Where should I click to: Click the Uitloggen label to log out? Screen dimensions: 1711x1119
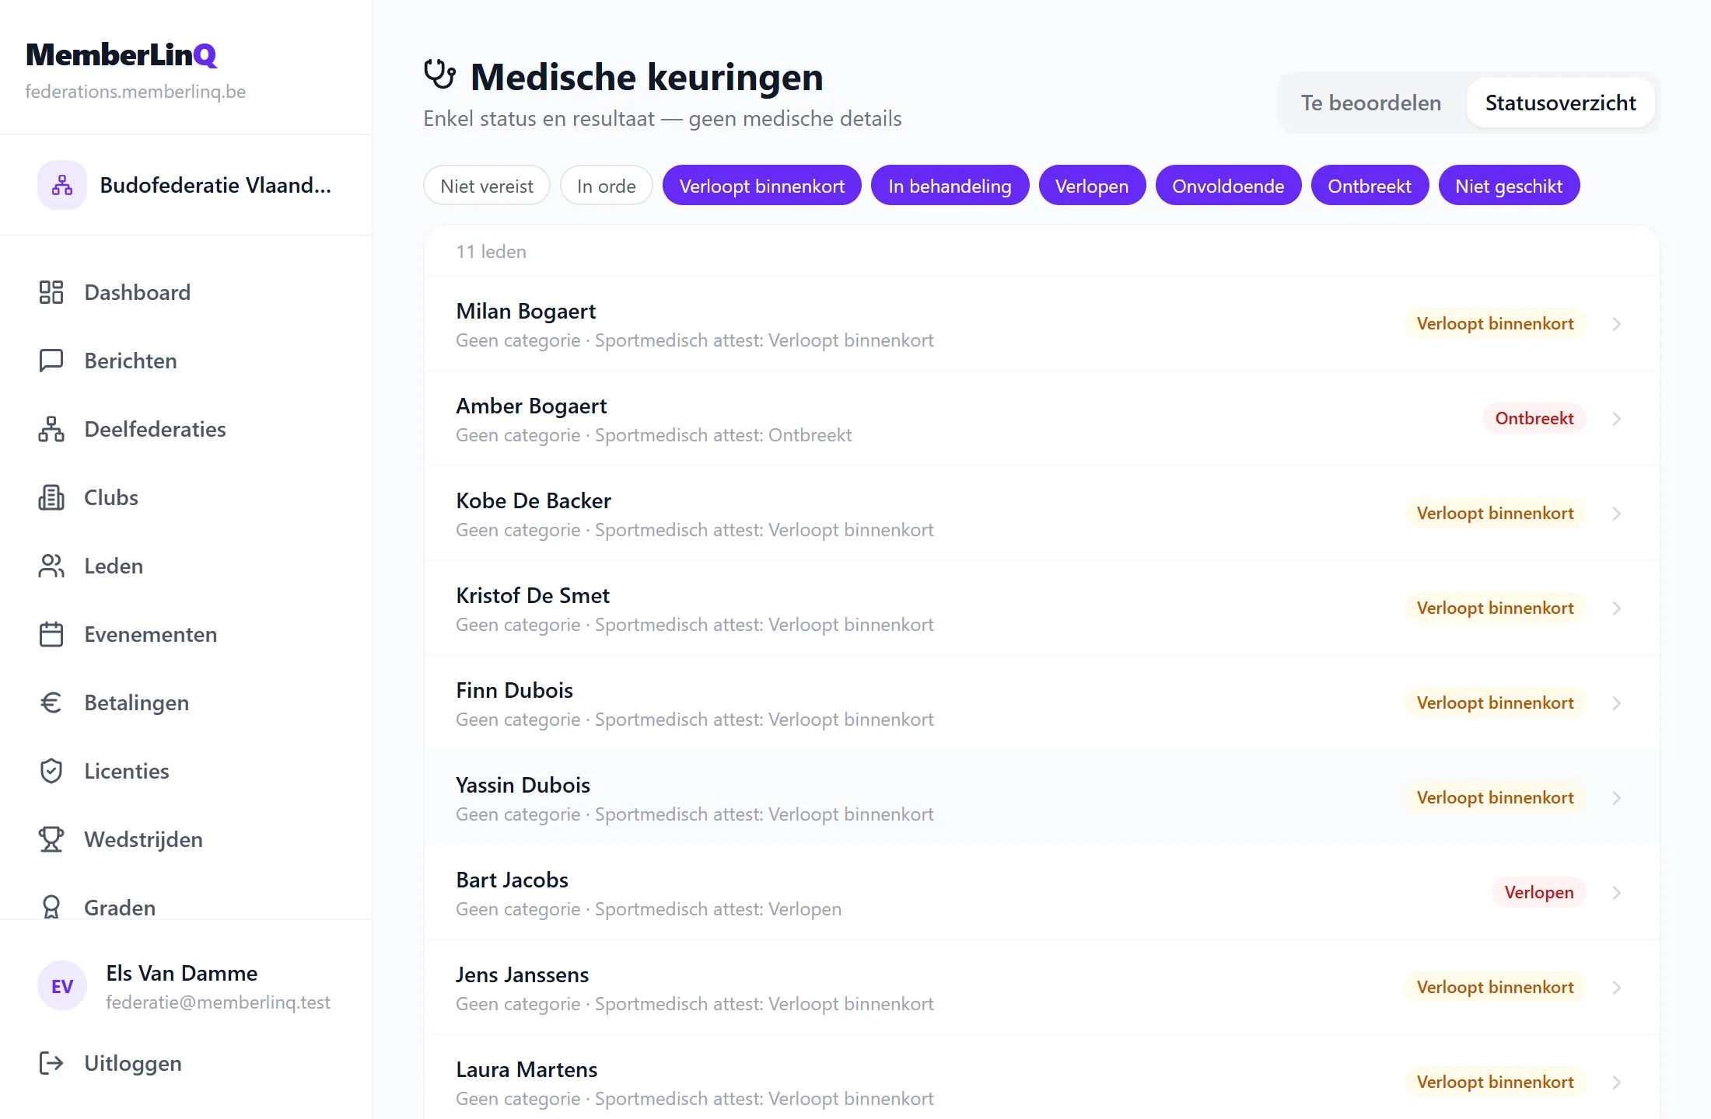point(133,1063)
